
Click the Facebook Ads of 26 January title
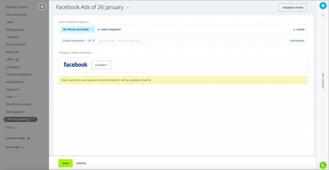coord(90,7)
